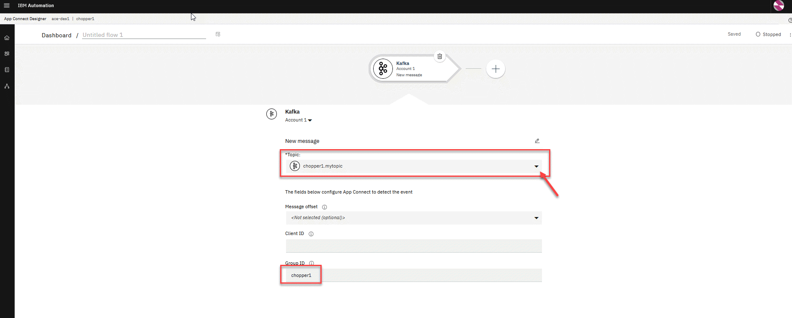Click the New message event label

(302, 141)
